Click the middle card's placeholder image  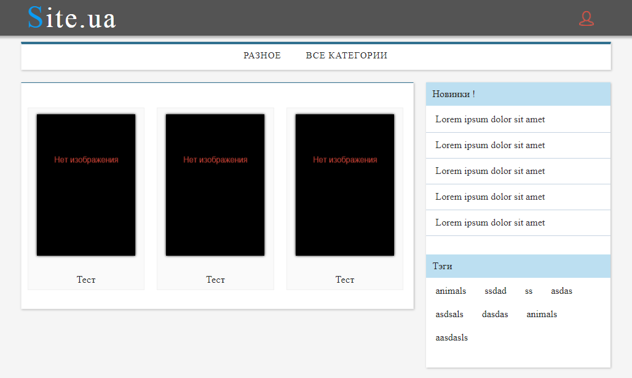coord(215,184)
